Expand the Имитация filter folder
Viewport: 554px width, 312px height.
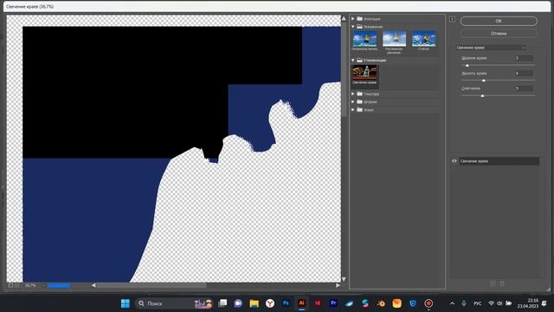tap(353, 18)
